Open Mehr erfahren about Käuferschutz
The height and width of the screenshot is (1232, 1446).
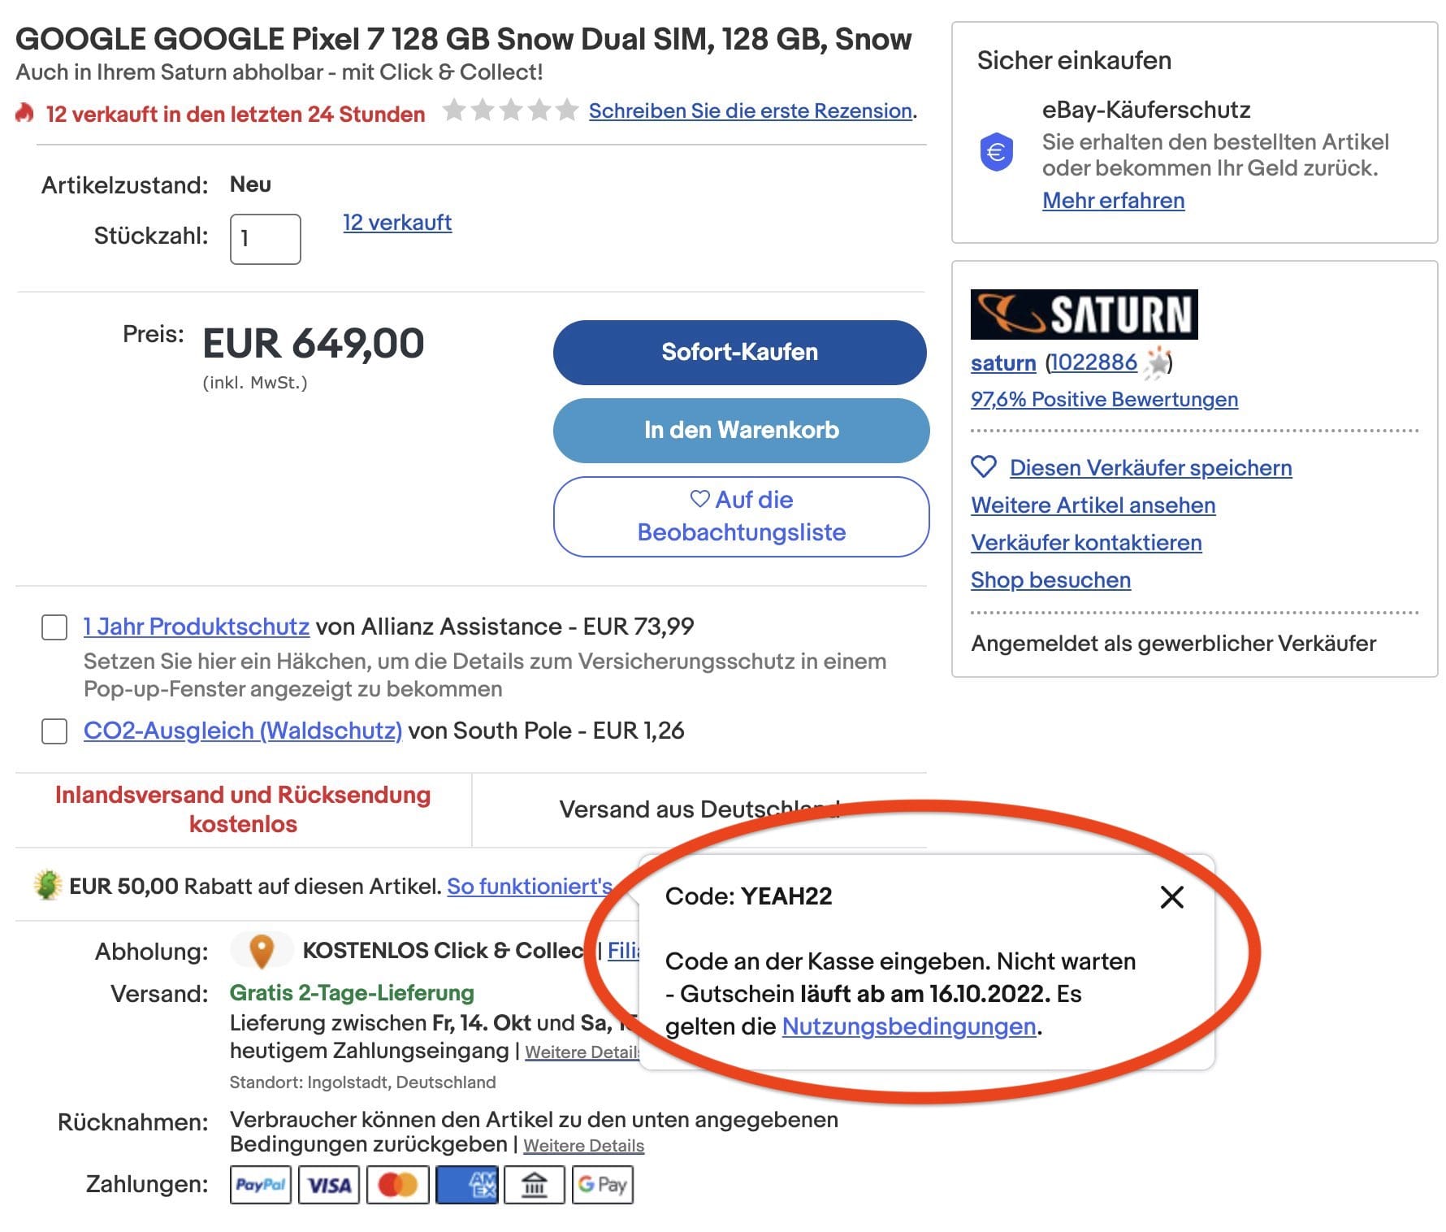click(x=1113, y=200)
